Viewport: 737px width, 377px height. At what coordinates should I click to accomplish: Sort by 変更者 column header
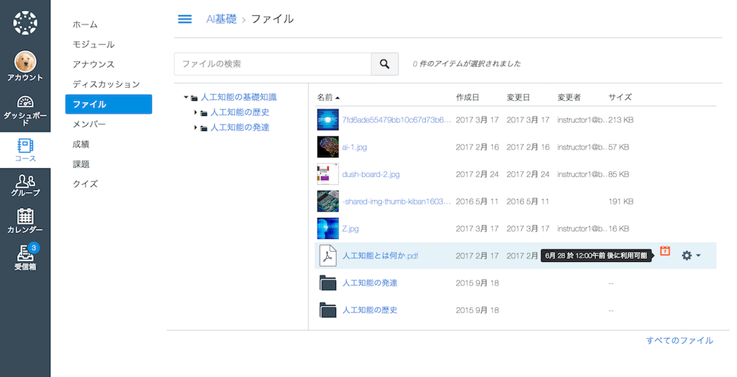569,97
